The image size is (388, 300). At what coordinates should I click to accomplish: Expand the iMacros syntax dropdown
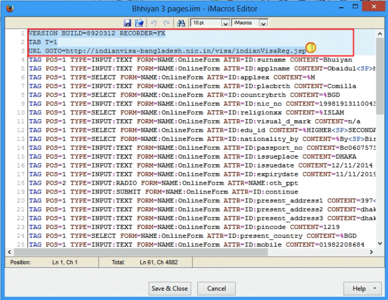(263, 23)
